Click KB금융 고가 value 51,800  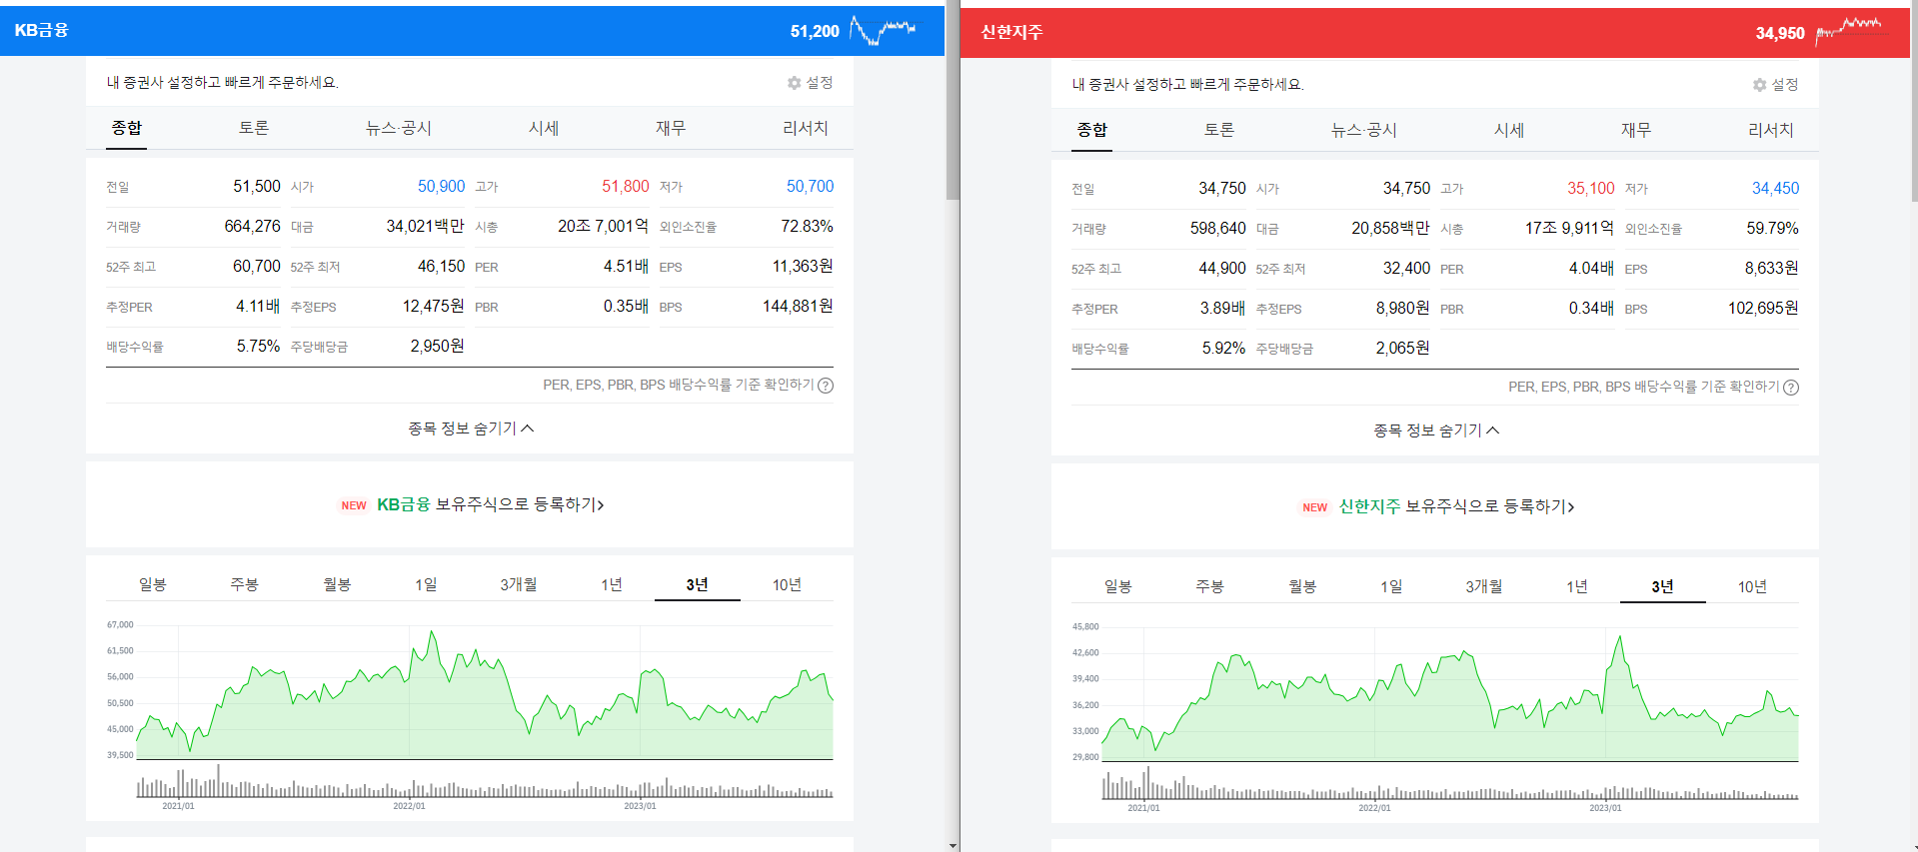[x=626, y=186]
